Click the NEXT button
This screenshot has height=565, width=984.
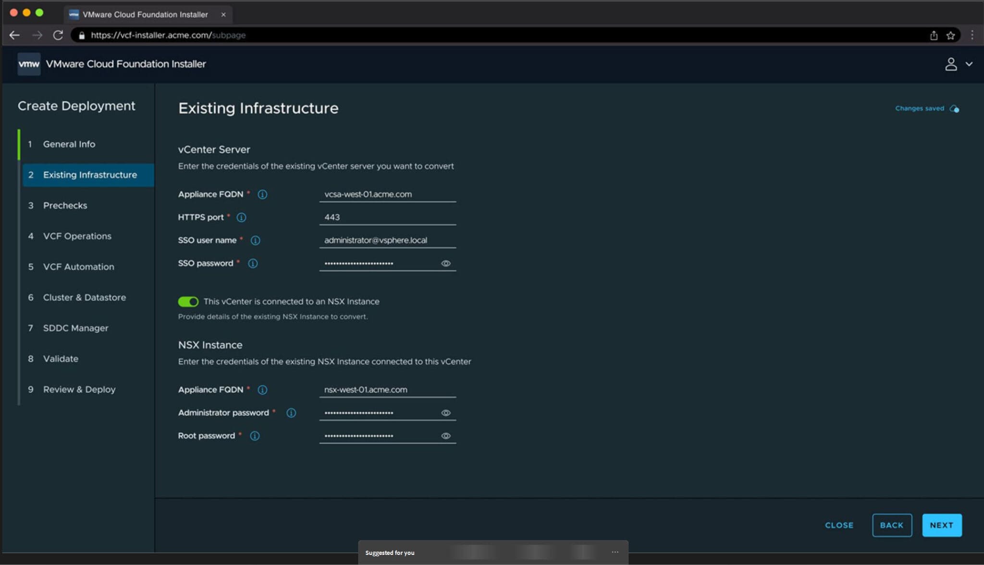point(941,525)
